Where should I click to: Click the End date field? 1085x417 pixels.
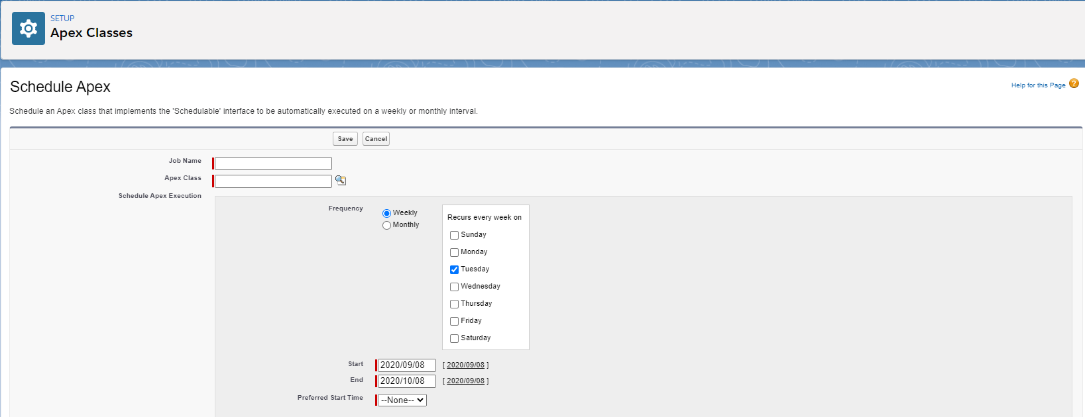point(407,381)
